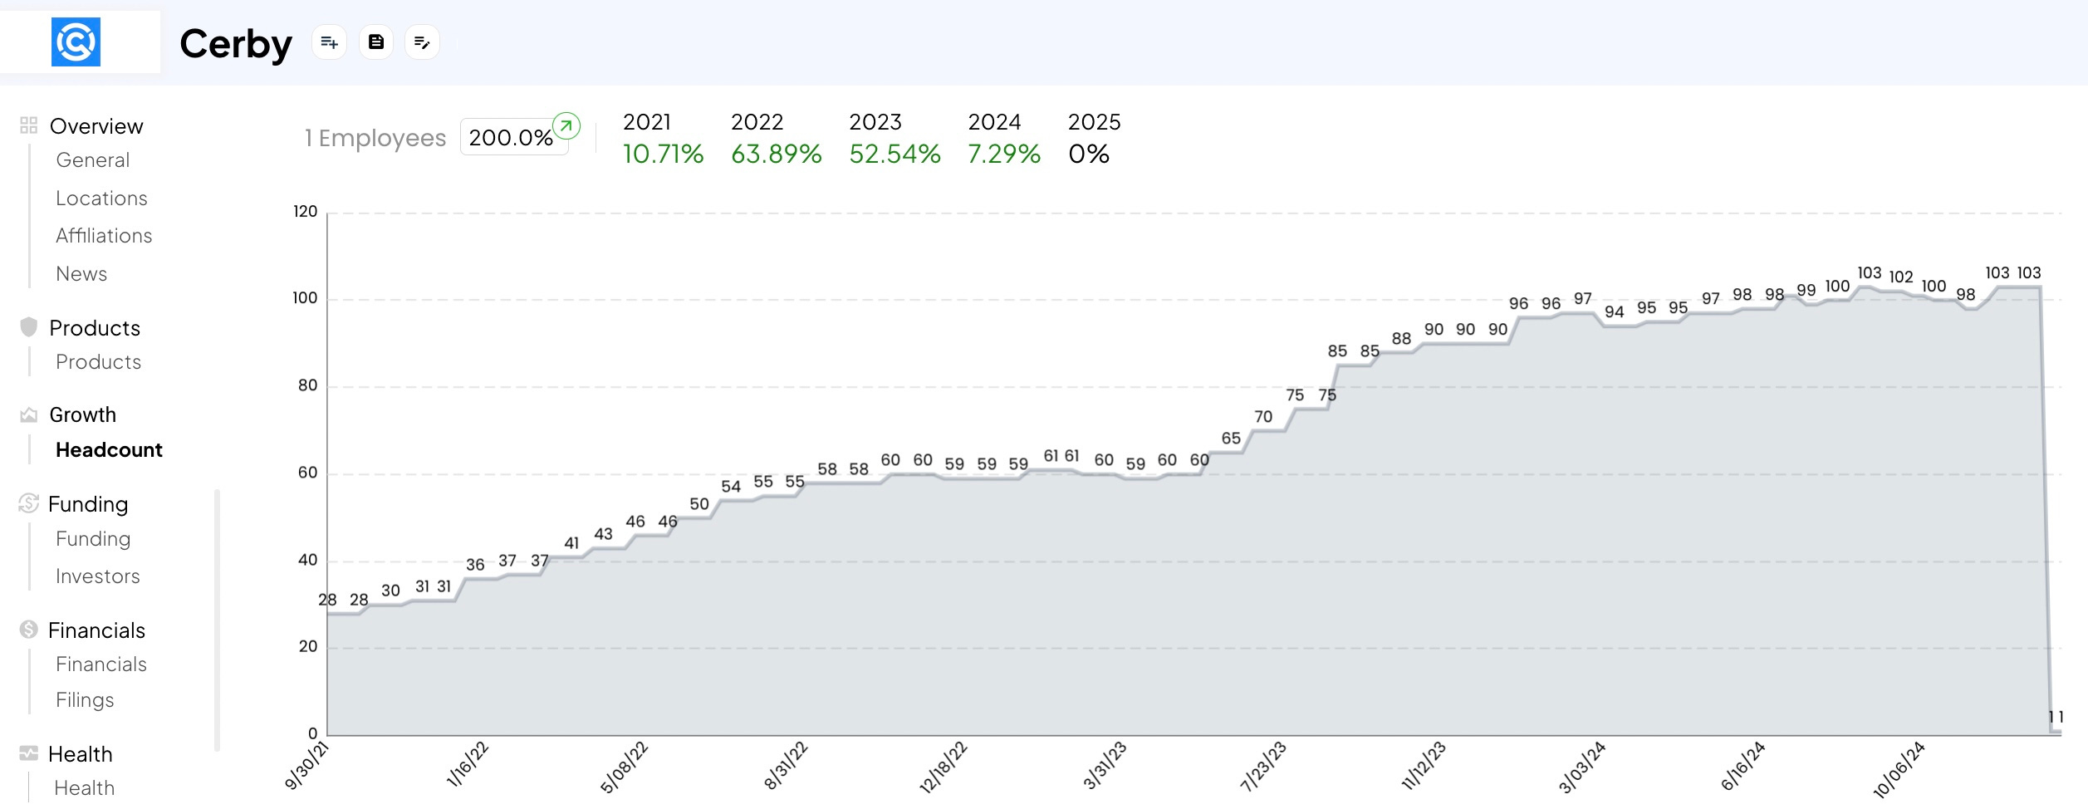Image resolution: width=2088 pixels, height=809 pixels.
Task: Click the '1 Employees' label
Action: click(375, 138)
